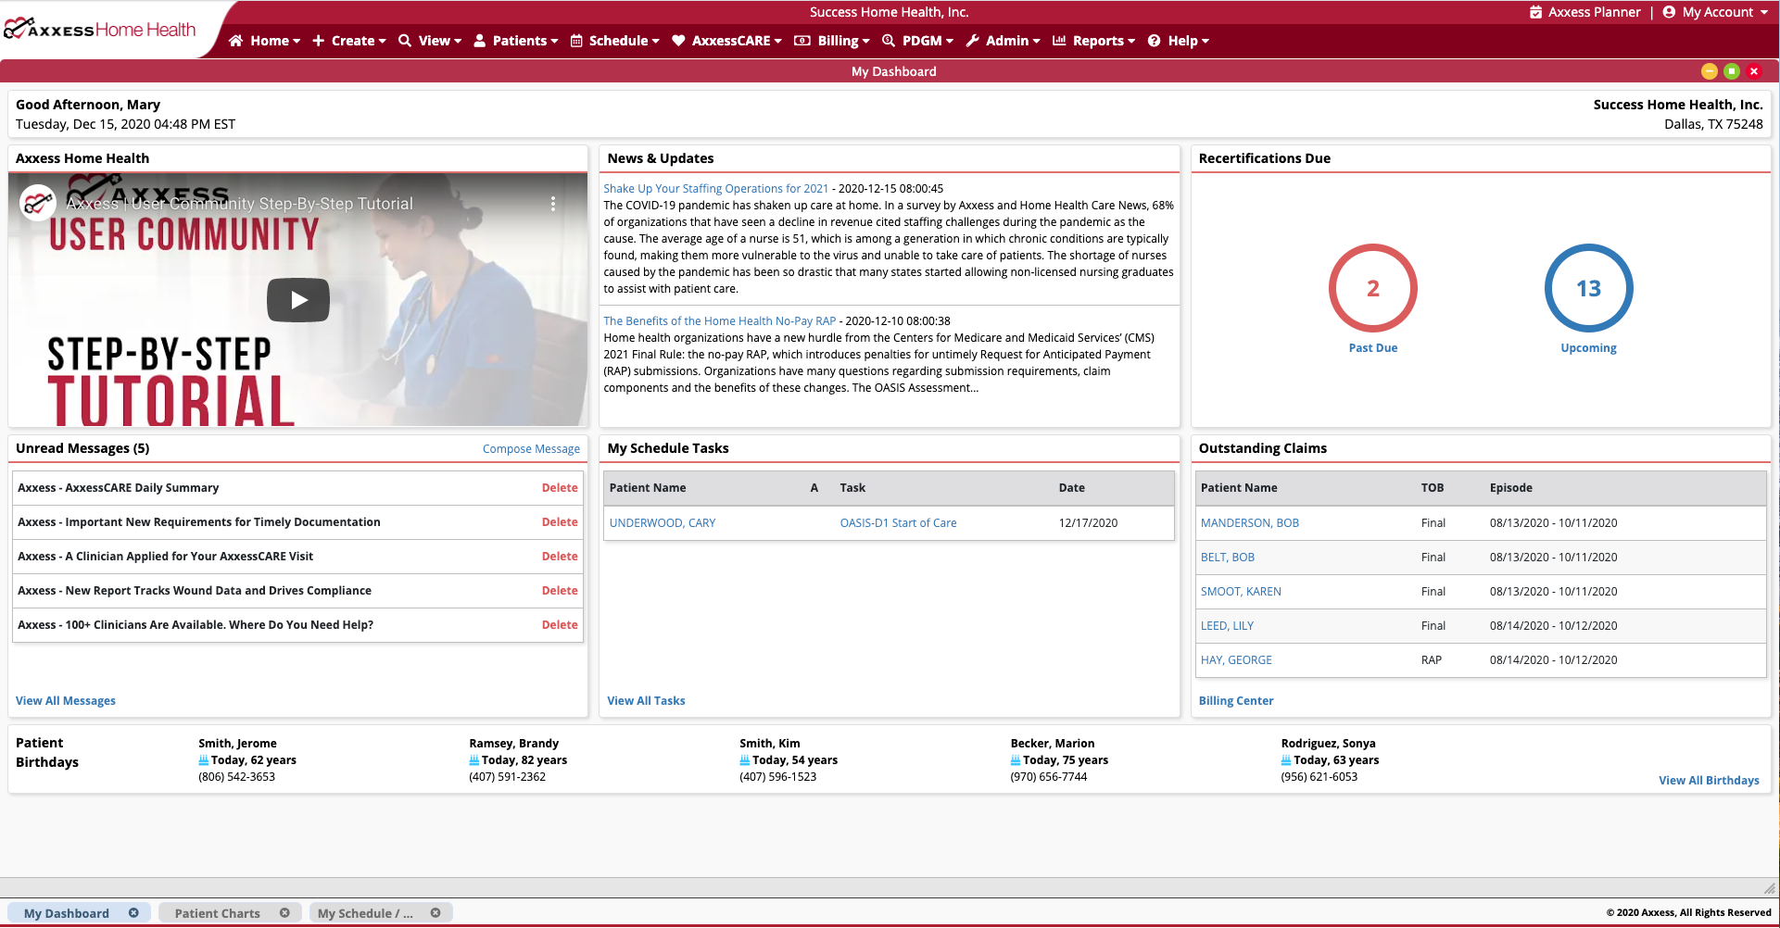Switch to the My Dashboard tab
Viewport: 1780px width, 928px height.
[67, 913]
